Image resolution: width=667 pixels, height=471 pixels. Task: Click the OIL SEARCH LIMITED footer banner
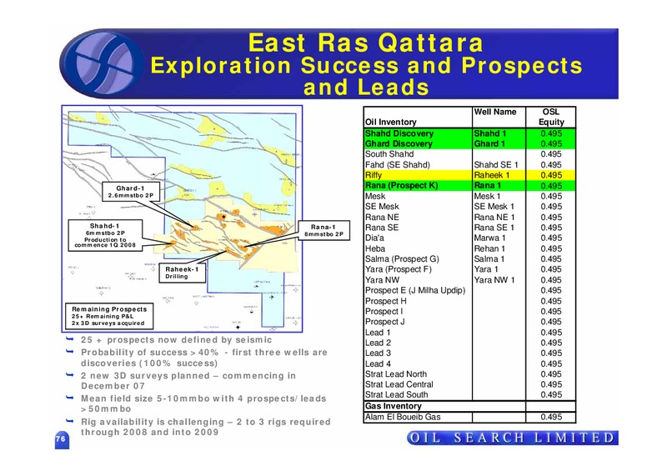[513, 438]
